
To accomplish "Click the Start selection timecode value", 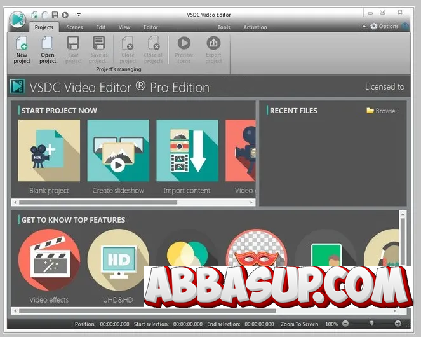I will click(x=188, y=324).
